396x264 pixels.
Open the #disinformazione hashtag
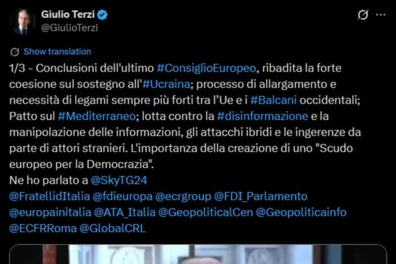pos(263,116)
